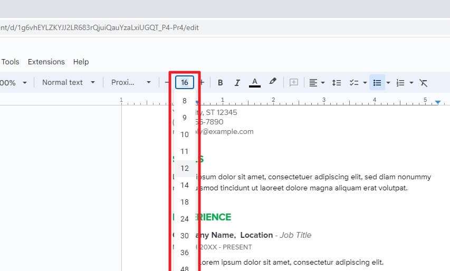Toggle bold formatting
The width and height of the screenshot is (450, 271).
tap(220, 83)
